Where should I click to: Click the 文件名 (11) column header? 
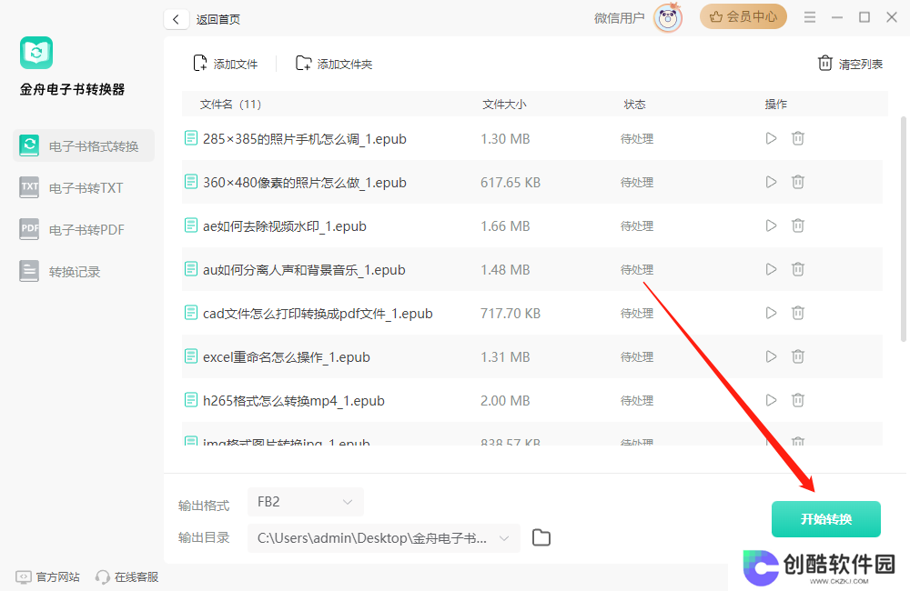(x=230, y=105)
